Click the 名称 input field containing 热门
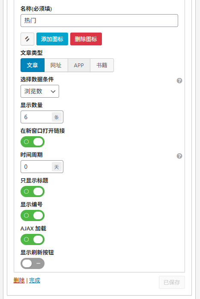This screenshot has width=200, height=299. [x=99, y=21]
